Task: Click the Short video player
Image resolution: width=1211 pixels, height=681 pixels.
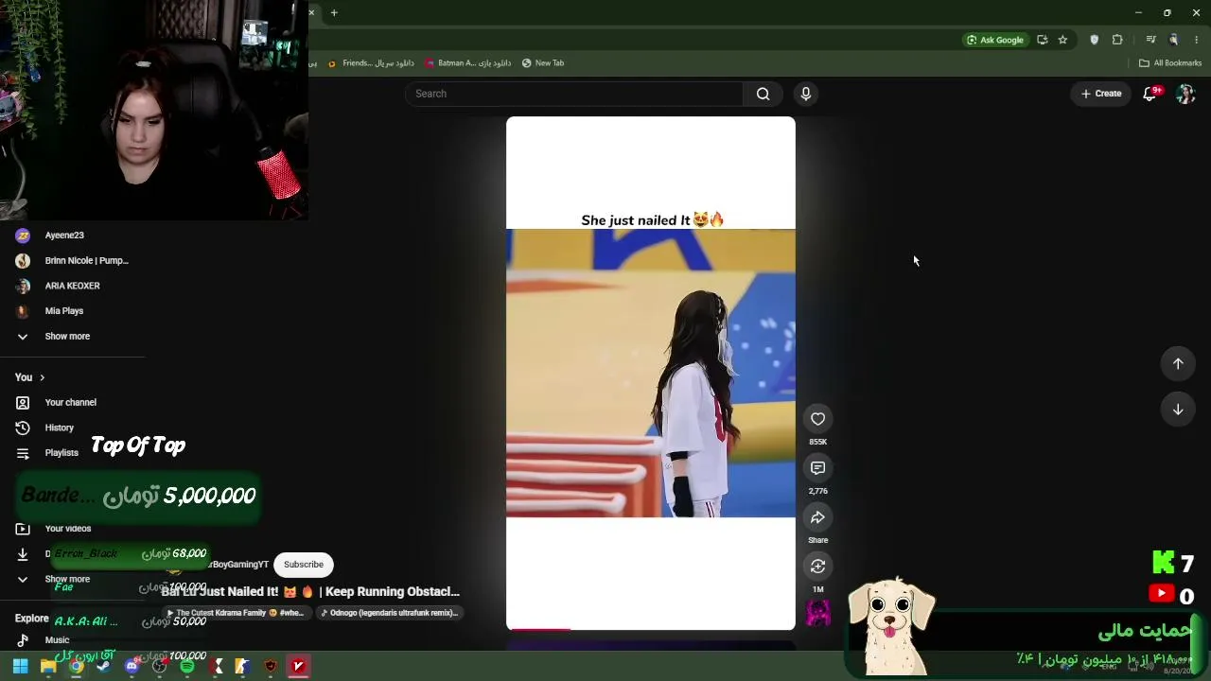Action: pyautogui.click(x=651, y=374)
